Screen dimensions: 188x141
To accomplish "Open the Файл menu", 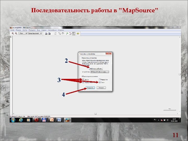I will 12,30.
